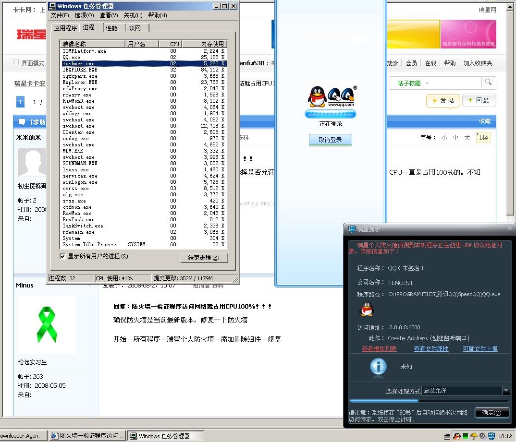Select the IEXPLORE.EXE process row
The height and width of the screenshot is (442, 516).
(x=144, y=70)
